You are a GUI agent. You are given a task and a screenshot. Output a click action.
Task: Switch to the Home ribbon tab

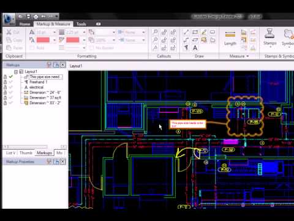(24, 24)
